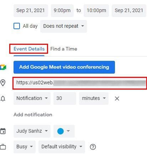The width and height of the screenshot is (147, 154).
Task: Open the minutes unit dropdown
Action: tap(94, 99)
